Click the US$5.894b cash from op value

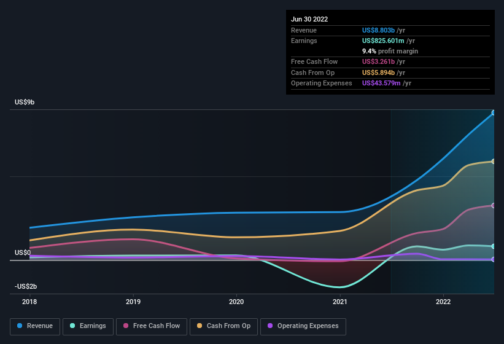(x=378, y=72)
